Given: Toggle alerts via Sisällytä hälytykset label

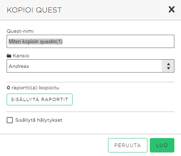Looking at the screenshot, I should pos(39,120).
